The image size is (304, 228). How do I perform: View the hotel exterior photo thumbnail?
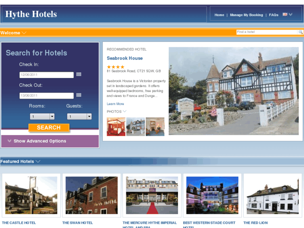click(x=135, y=127)
